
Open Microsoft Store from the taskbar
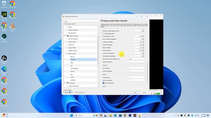coord(120,115)
